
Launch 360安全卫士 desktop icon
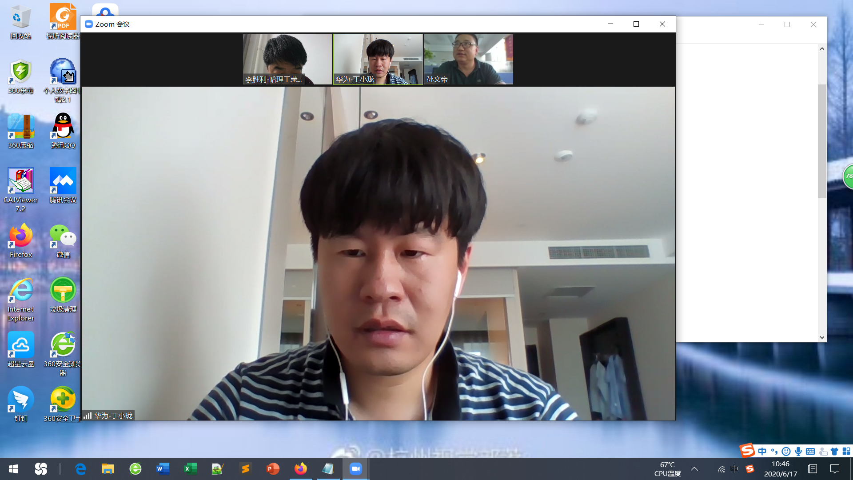coord(63,404)
